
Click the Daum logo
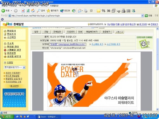click(x=7, y=24)
